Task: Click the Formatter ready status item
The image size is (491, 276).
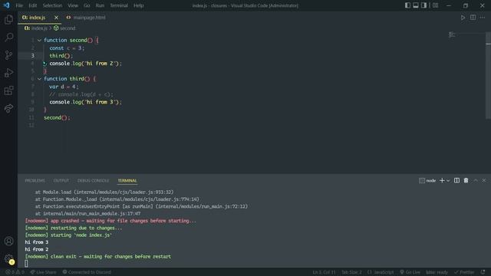Action: (x=437, y=272)
